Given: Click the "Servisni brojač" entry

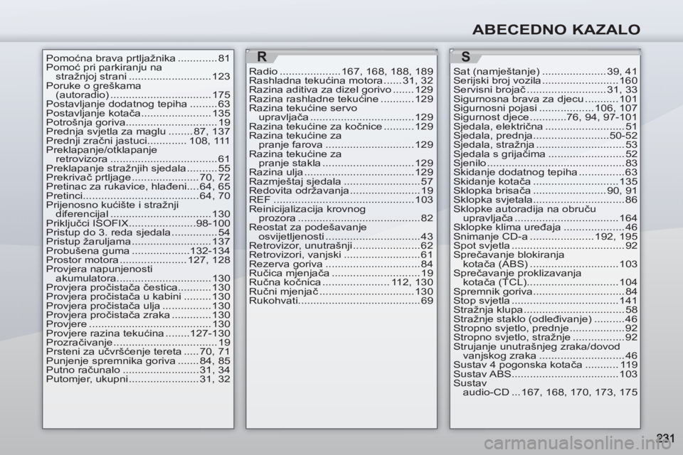Looking at the screenshot, I should coord(546,90).
